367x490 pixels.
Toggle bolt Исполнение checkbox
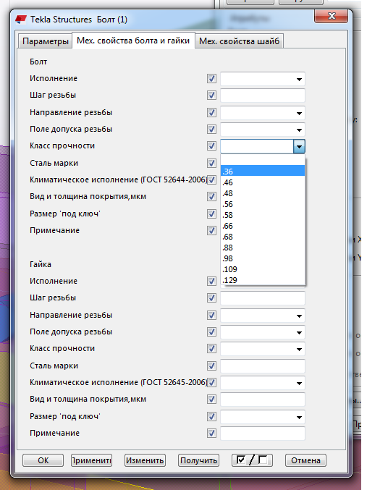click(211, 78)
